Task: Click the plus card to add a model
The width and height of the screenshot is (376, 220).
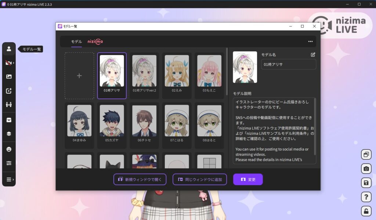Action: pyautogui.click(x=79, y=76)
